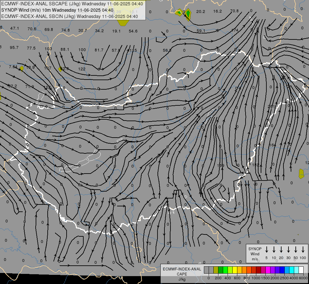Screen dimensions: 309x284
Task: Click the 1000 tick label on CAPE scale
Action: click(x=256, y=278)
